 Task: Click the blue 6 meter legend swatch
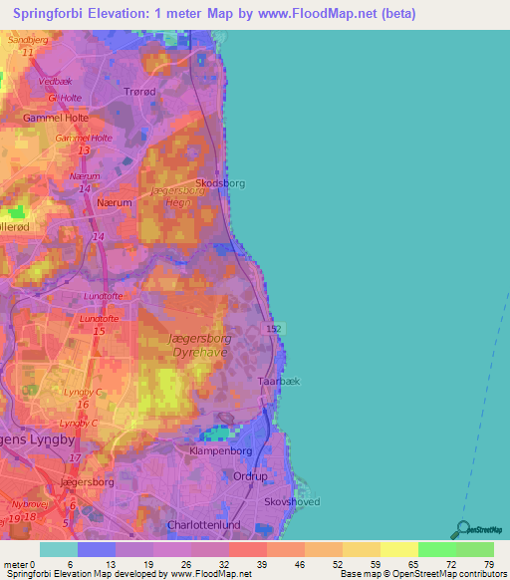point(97,550)
